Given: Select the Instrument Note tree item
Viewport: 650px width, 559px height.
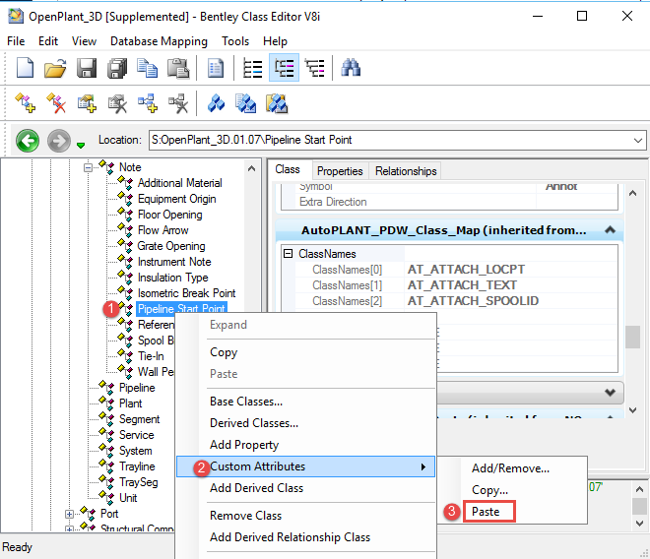Looking at the screenshot, I should tap(174, 262).
